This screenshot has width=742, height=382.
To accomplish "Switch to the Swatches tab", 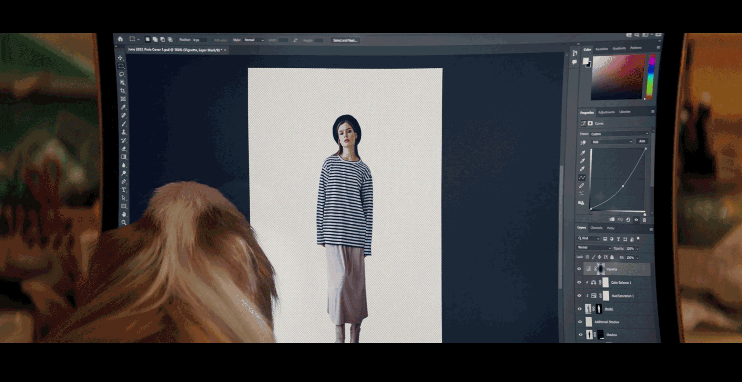I will click(601, 49).
